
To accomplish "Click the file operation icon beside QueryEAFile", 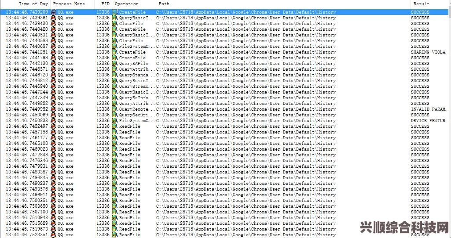I will pyautogui.click(x=115, y=63).
